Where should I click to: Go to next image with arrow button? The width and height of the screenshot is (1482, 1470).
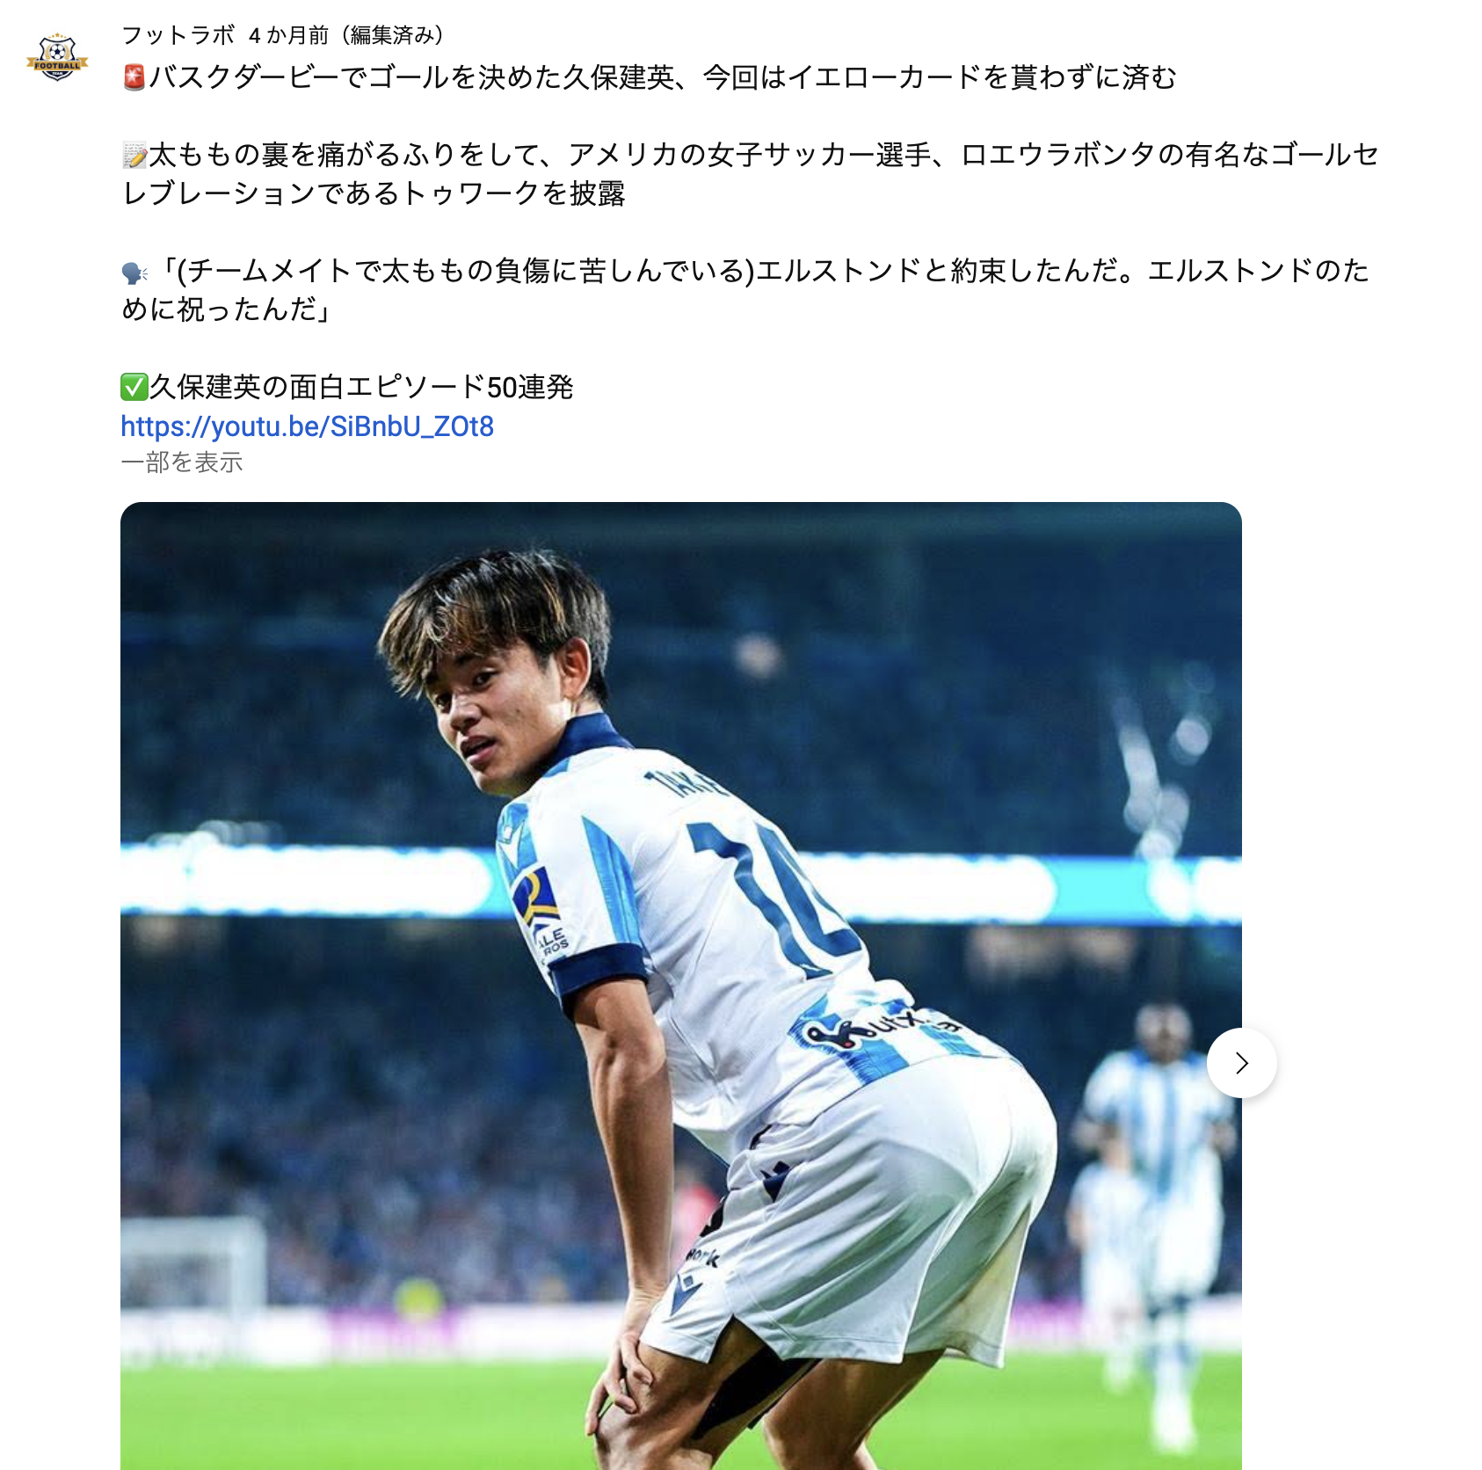point(1241,1063)
